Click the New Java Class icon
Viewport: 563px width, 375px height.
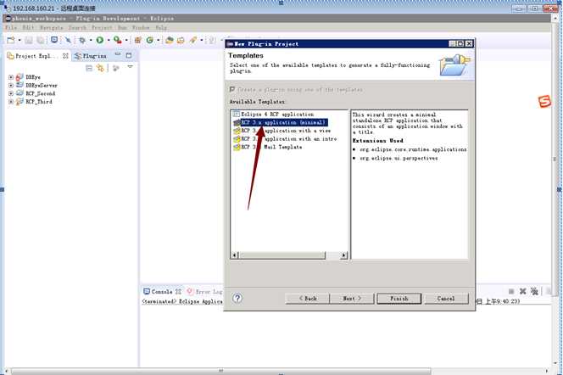pos(150,40)
